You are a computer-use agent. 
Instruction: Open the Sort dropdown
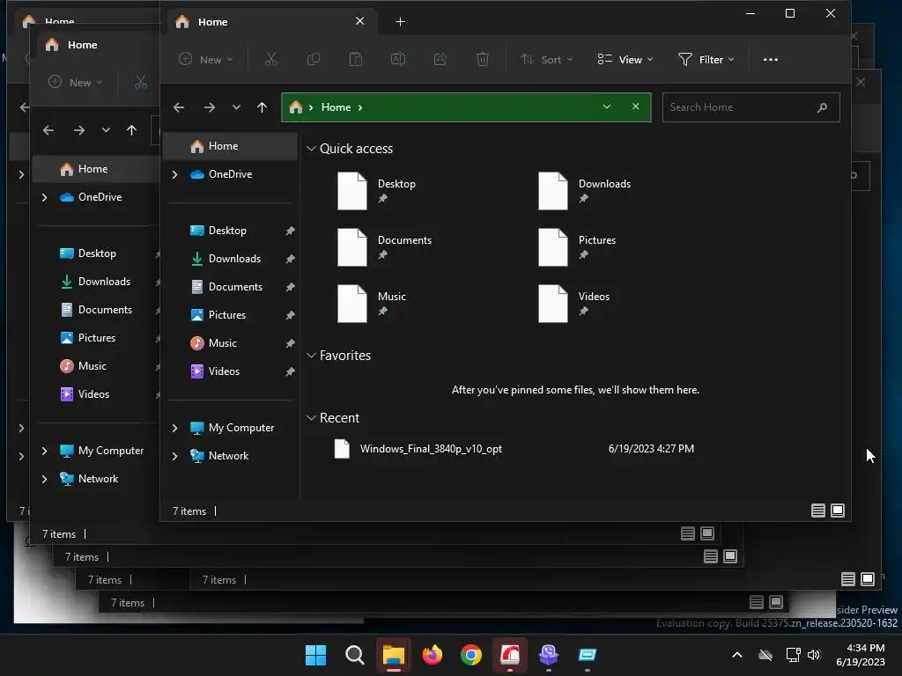546,59
